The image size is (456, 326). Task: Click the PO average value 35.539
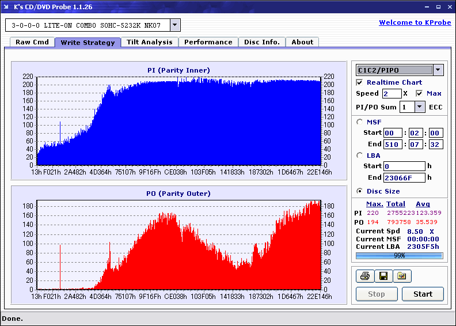(x=427, y=222)
